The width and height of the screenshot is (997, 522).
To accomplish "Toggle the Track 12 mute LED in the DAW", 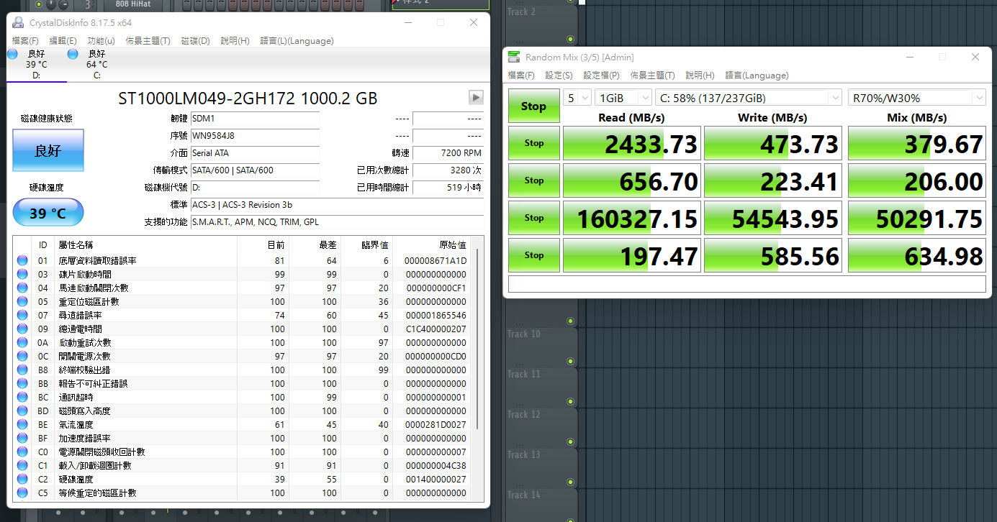I will click(x=570, y=441).
